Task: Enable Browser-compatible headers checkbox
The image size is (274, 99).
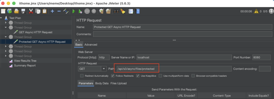Action: 193,76
